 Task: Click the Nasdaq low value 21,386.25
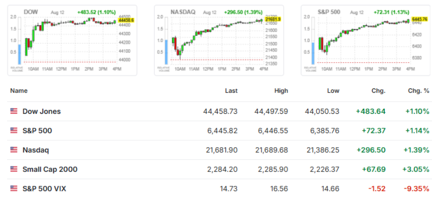coord(323,150)
